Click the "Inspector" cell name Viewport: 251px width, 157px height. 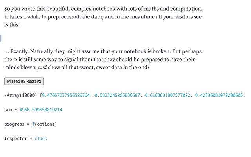tap(16, 139)
